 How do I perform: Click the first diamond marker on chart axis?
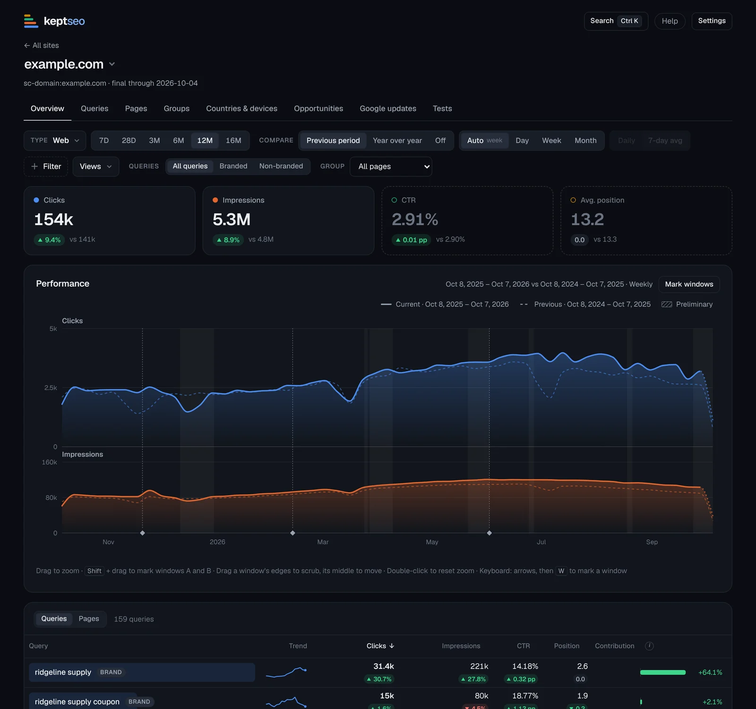pyautogui.click(x=142, y=533)
